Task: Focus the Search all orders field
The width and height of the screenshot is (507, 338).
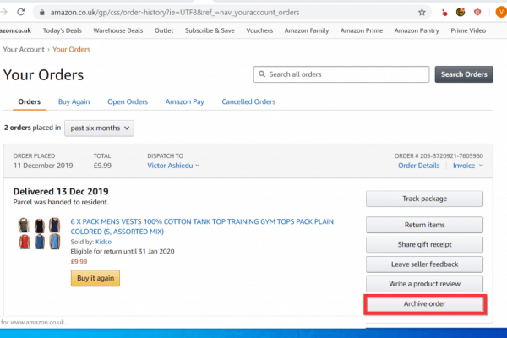Action: click(x=341, y=74)
